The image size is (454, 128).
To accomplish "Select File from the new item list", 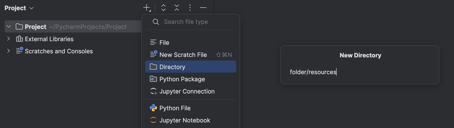I will point(164,43).
